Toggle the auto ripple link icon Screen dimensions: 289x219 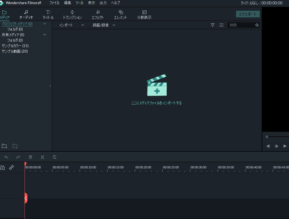[11, 167]
